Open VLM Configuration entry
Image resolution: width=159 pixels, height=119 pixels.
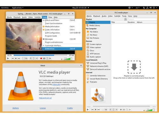pos(62,33)
